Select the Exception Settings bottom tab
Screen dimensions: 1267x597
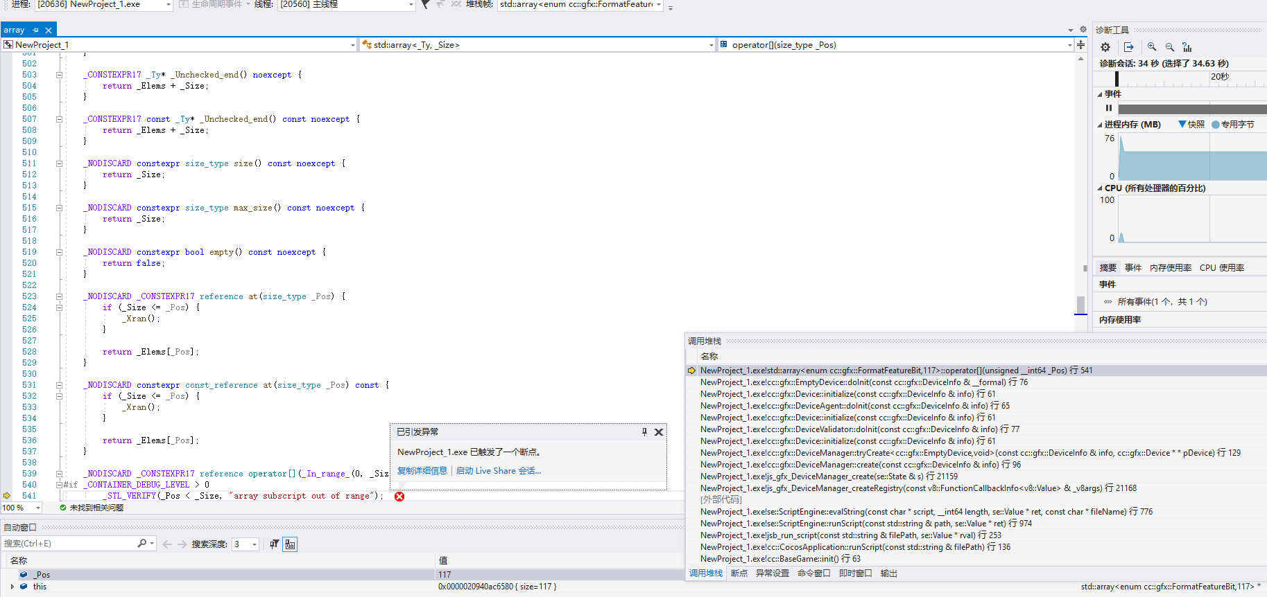coord(773,573)
